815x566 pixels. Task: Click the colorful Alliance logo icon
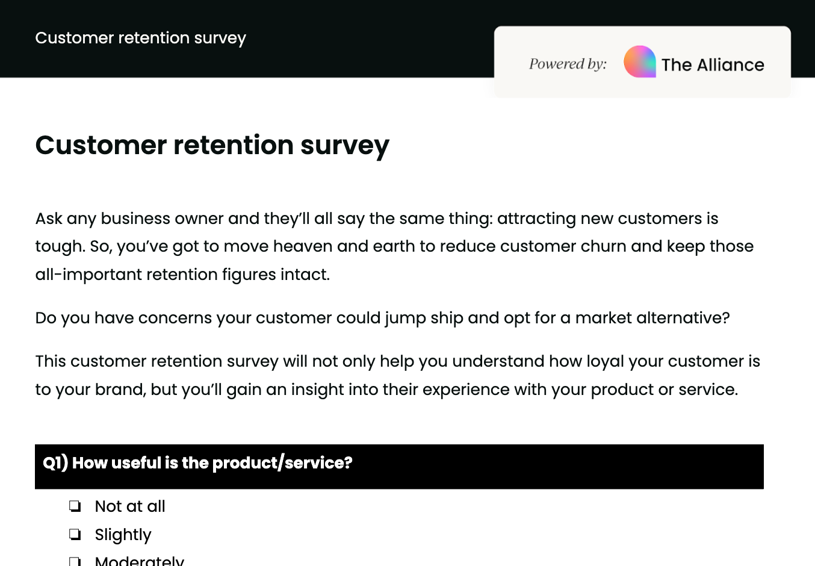pyautogui.click(x=639, y=61)
